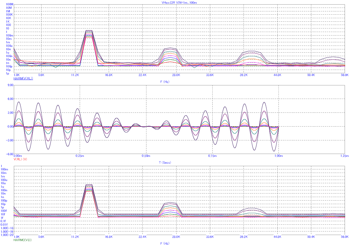The image size is (349, 245).
Task: Click the 1.00E-18 vertical axis label
Action: pos(7,228)
